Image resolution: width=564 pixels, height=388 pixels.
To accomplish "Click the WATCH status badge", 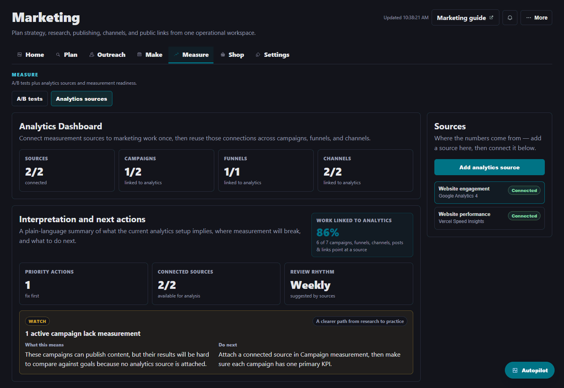I will pos(38,321).
